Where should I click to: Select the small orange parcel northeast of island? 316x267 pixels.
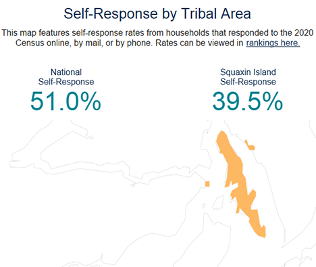tap(249, 145)
